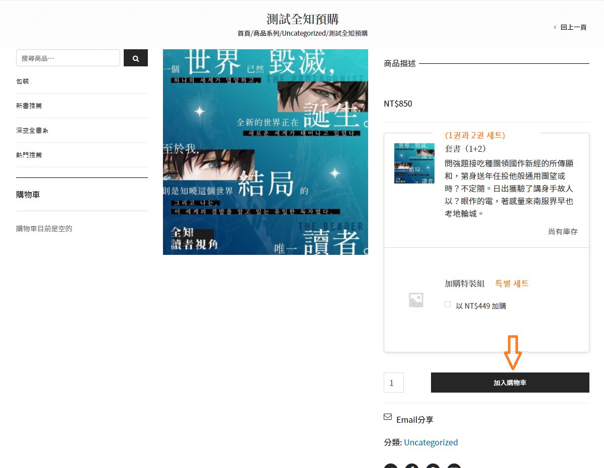Open 首頁 in the breadcrumb

coord(244,33)
